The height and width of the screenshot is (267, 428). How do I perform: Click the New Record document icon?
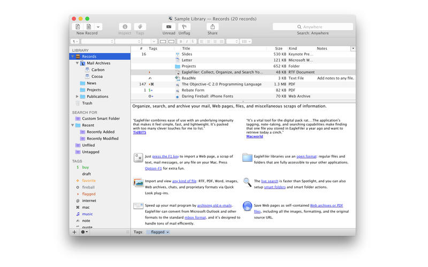79,27
